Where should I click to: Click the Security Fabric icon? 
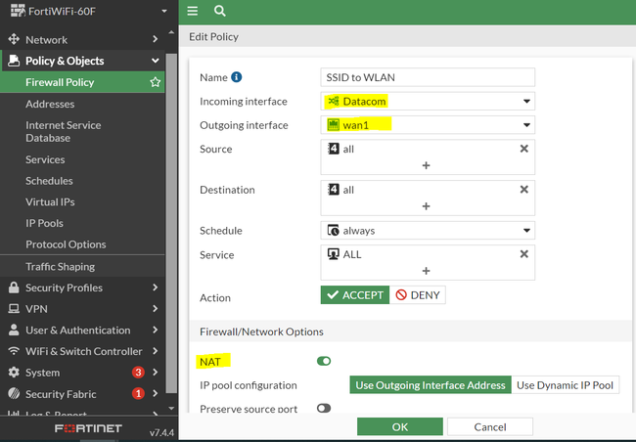click(x=14, y=393)
